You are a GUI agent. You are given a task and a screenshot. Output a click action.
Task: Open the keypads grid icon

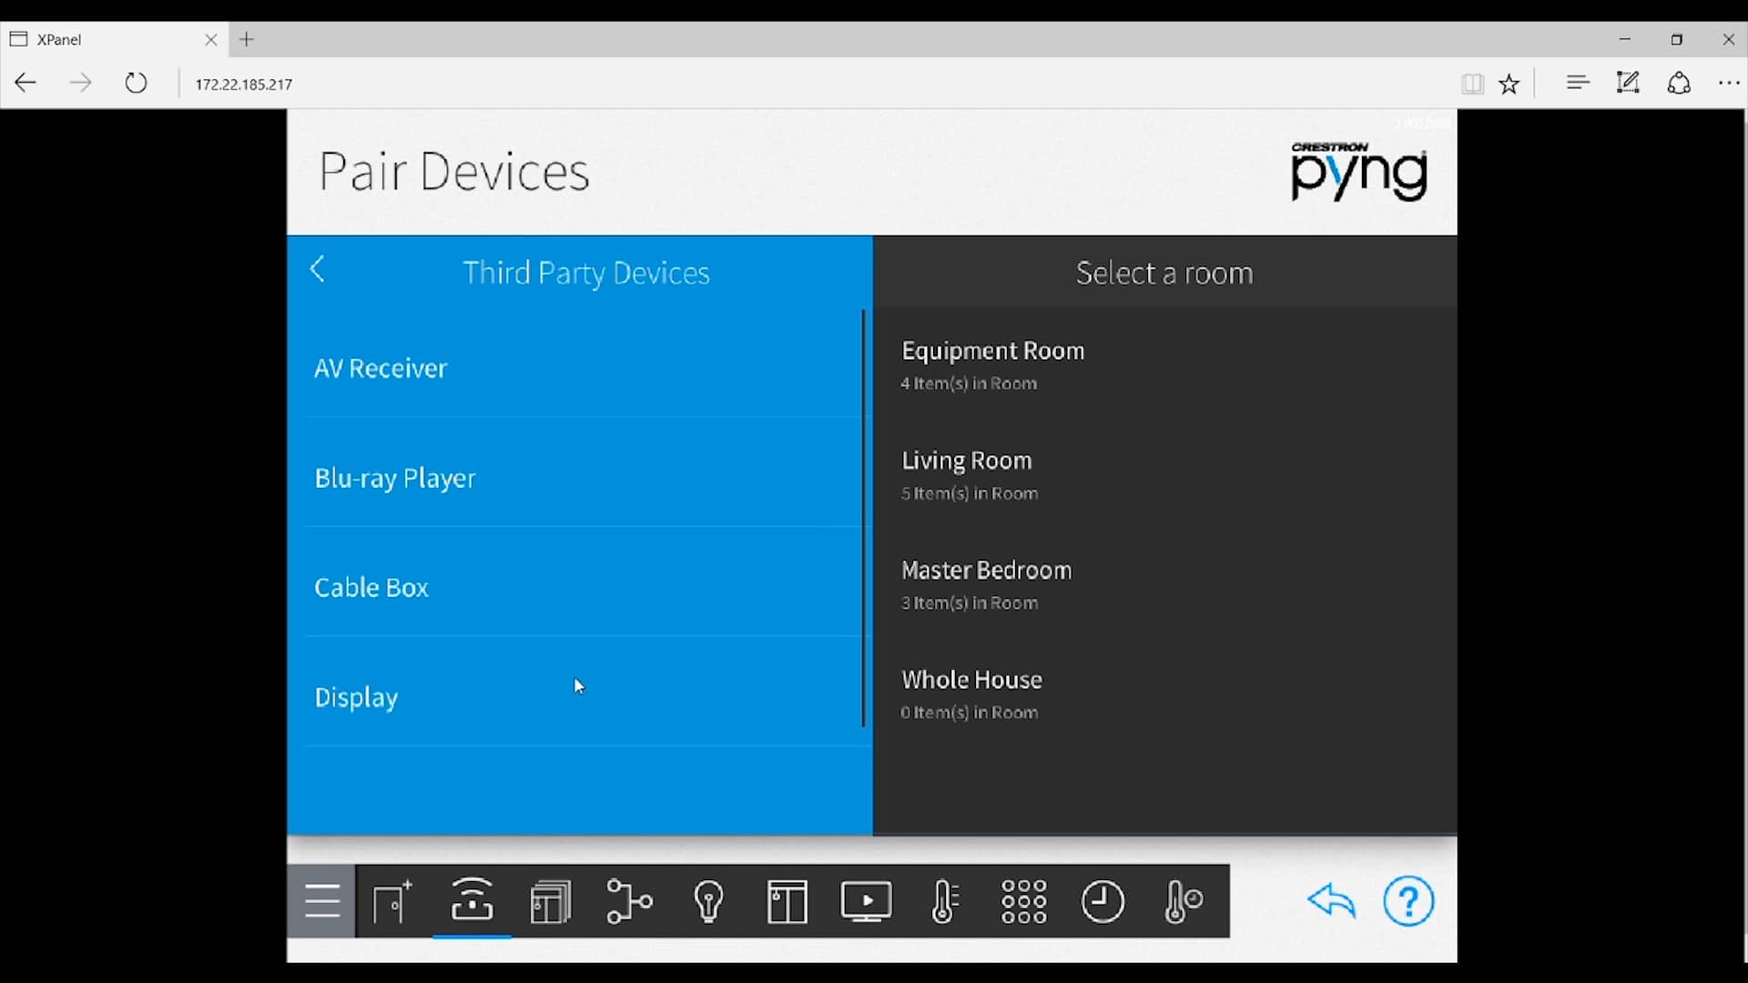pyautogui.click(x=1024, y=901)
